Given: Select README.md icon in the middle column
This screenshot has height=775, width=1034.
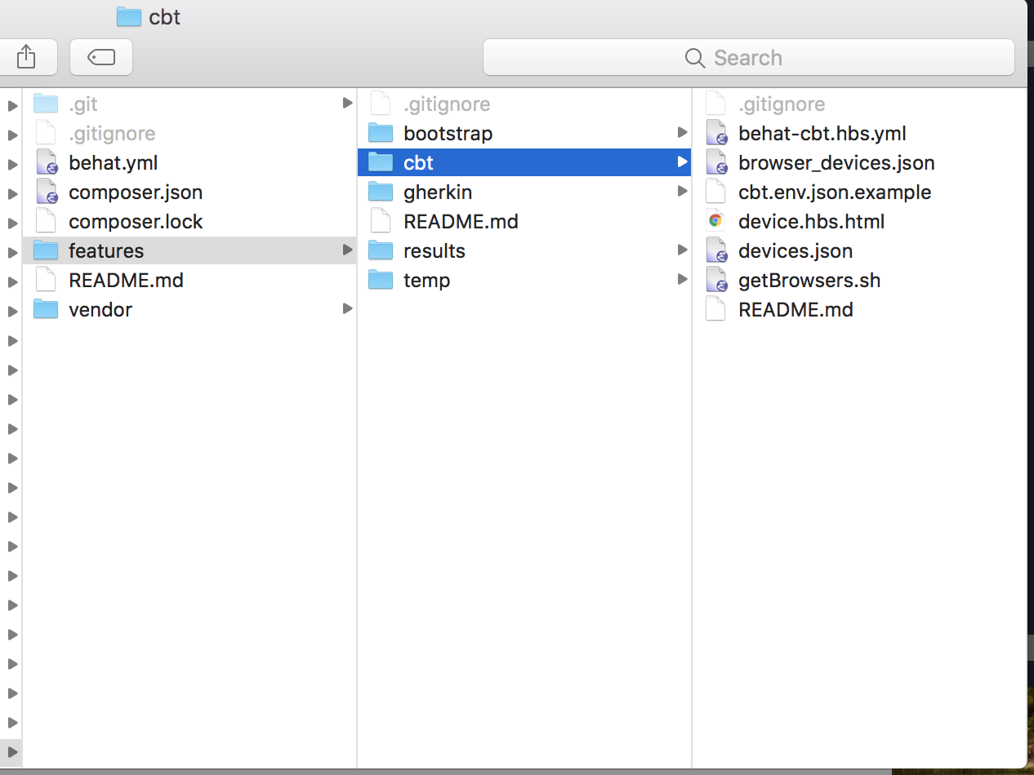Looking at the screenshot, I should point(381,221).
